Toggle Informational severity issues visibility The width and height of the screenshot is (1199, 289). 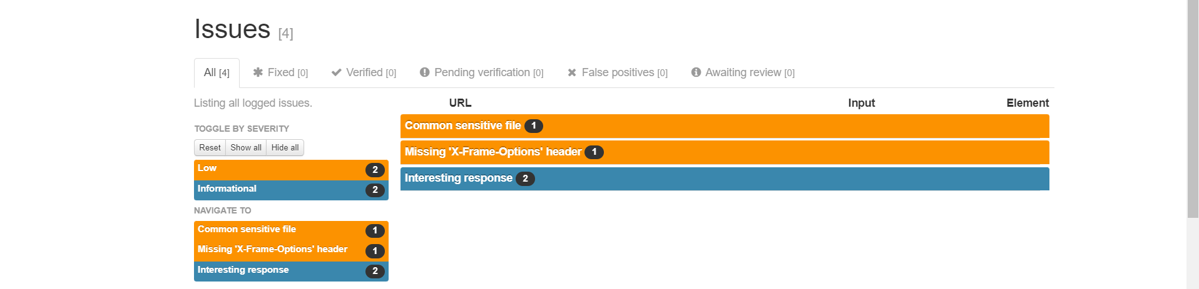pyautogui.click(x=290, y=190)
